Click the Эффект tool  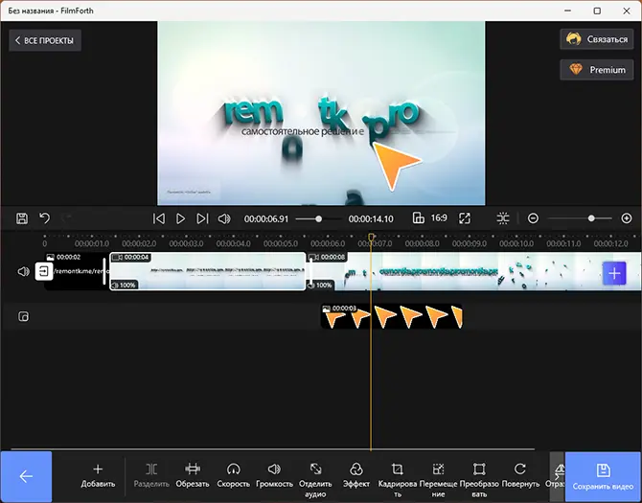point(355,475)
